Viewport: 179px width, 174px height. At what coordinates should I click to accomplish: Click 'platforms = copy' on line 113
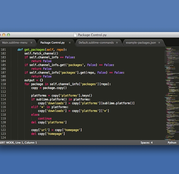coord(45,96)
